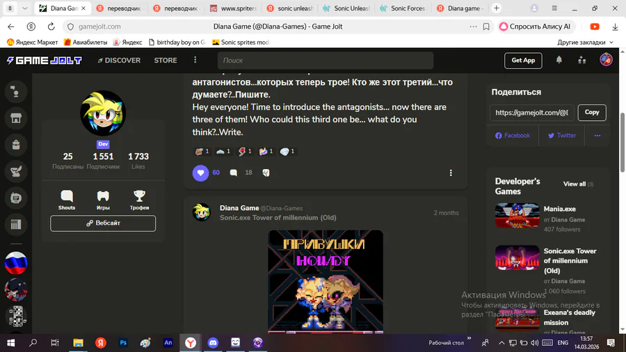Screen dimensions: 626x352
Task: Click the Поиск search field
Action: pyautogui.click(x=326, y=61)
